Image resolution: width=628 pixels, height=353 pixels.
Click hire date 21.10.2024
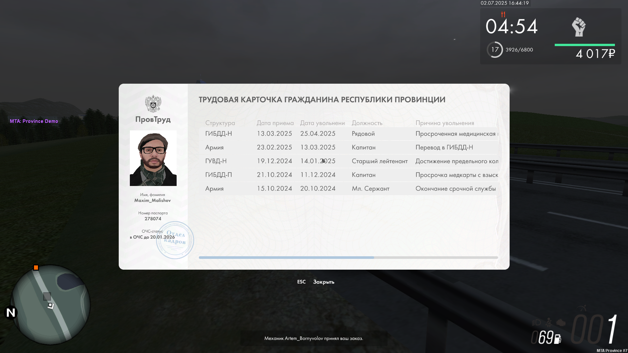274,175
